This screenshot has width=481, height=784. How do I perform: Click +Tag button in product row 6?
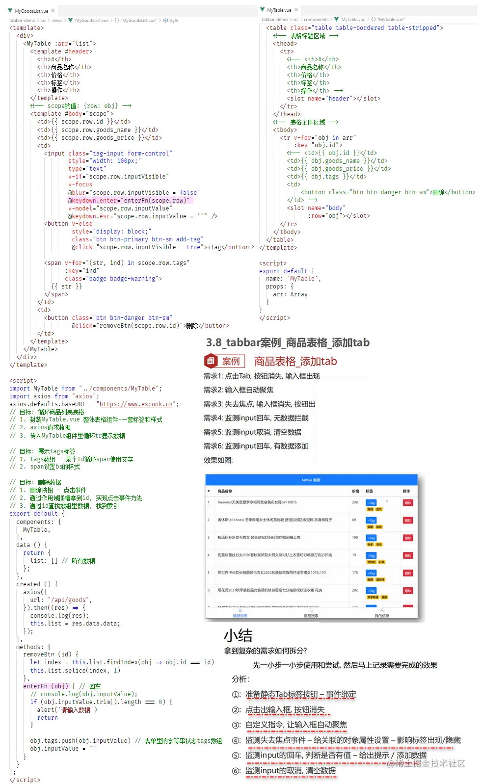coord(371,591)
